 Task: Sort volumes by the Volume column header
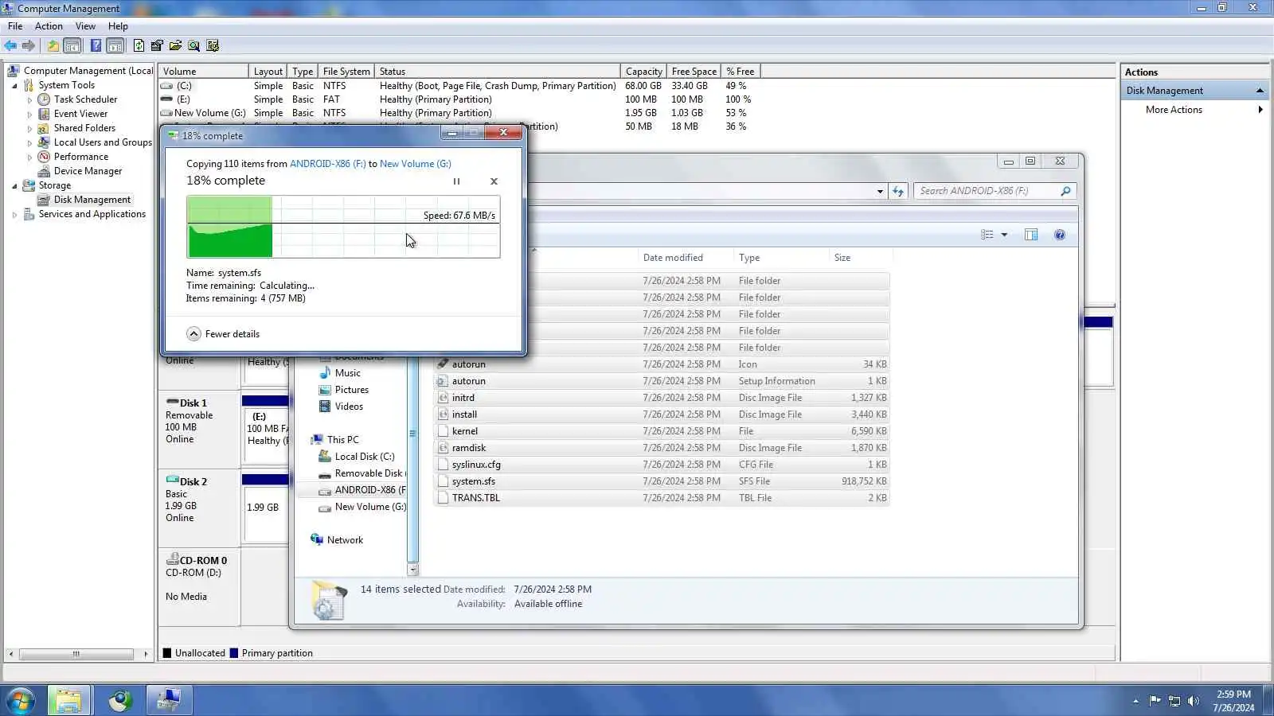(x=203, y=72)
